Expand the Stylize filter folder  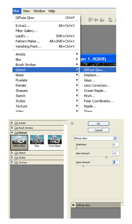click(12, 157)
